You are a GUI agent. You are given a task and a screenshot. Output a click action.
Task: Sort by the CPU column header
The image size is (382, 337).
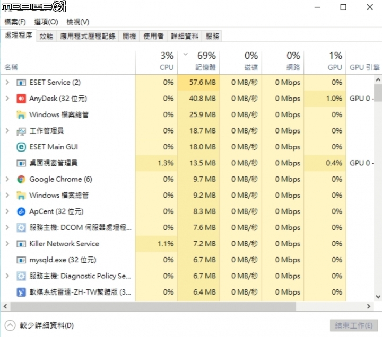157,62
